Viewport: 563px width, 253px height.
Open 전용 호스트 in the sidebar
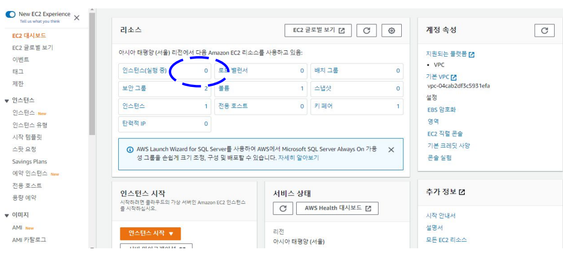[x=27, y=185]
